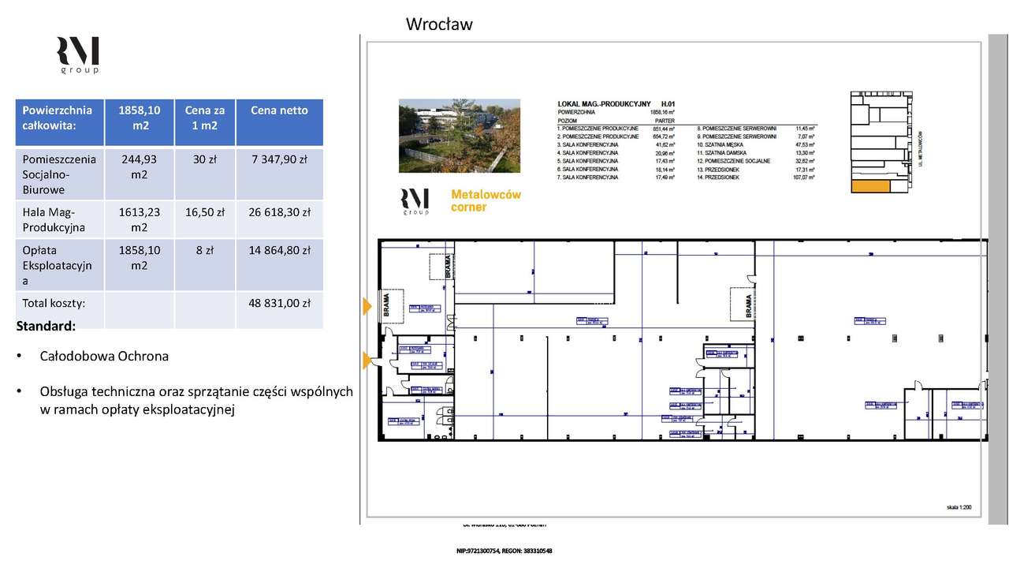Viewport: 1009px width, 568px height.
Task: Click the "NIP:9721300754, REGON: 383310548" footer line
Action: 504,550
